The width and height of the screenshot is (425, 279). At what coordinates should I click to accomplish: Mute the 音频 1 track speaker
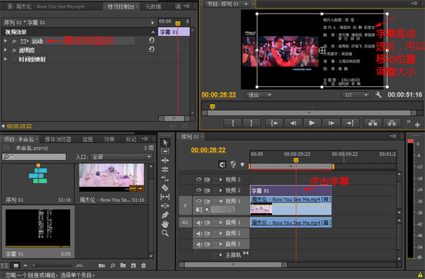click(199, 222)
